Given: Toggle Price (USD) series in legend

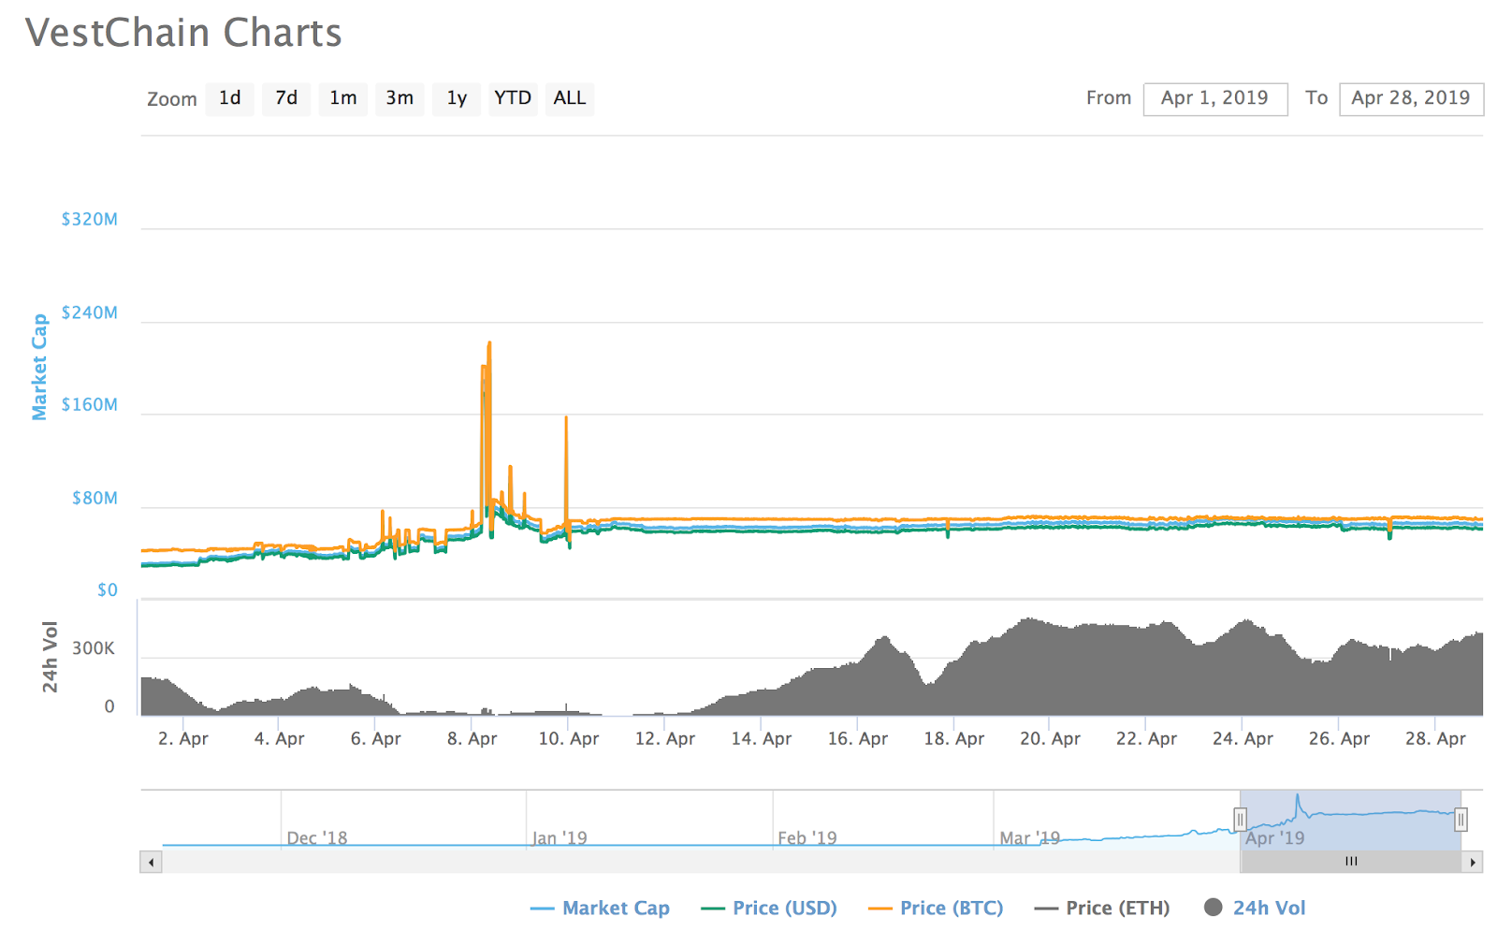Looking at the screenshot, I should click(769, 908).
